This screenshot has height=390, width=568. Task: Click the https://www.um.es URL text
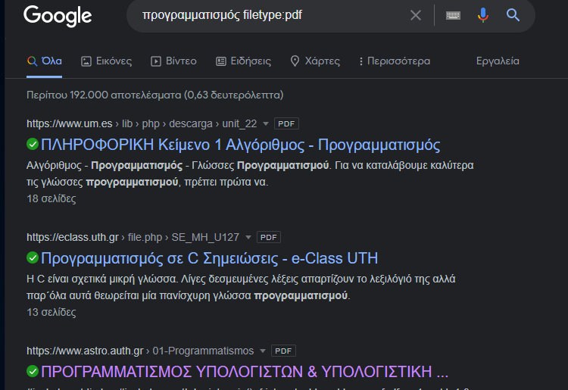pyautogui.click(x=70, y=124)
